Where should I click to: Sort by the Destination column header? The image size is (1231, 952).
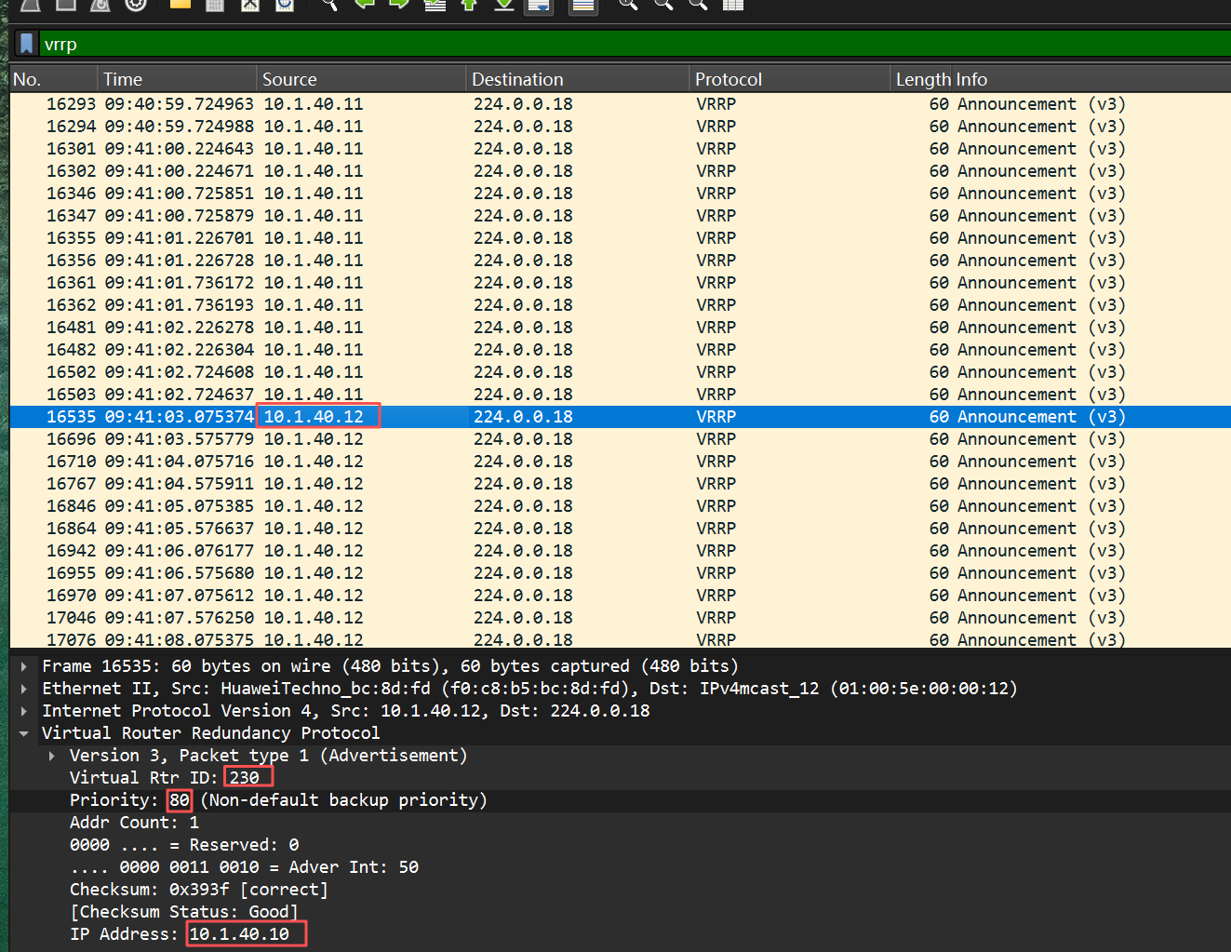pyautogui.click(x=577, y=80)
